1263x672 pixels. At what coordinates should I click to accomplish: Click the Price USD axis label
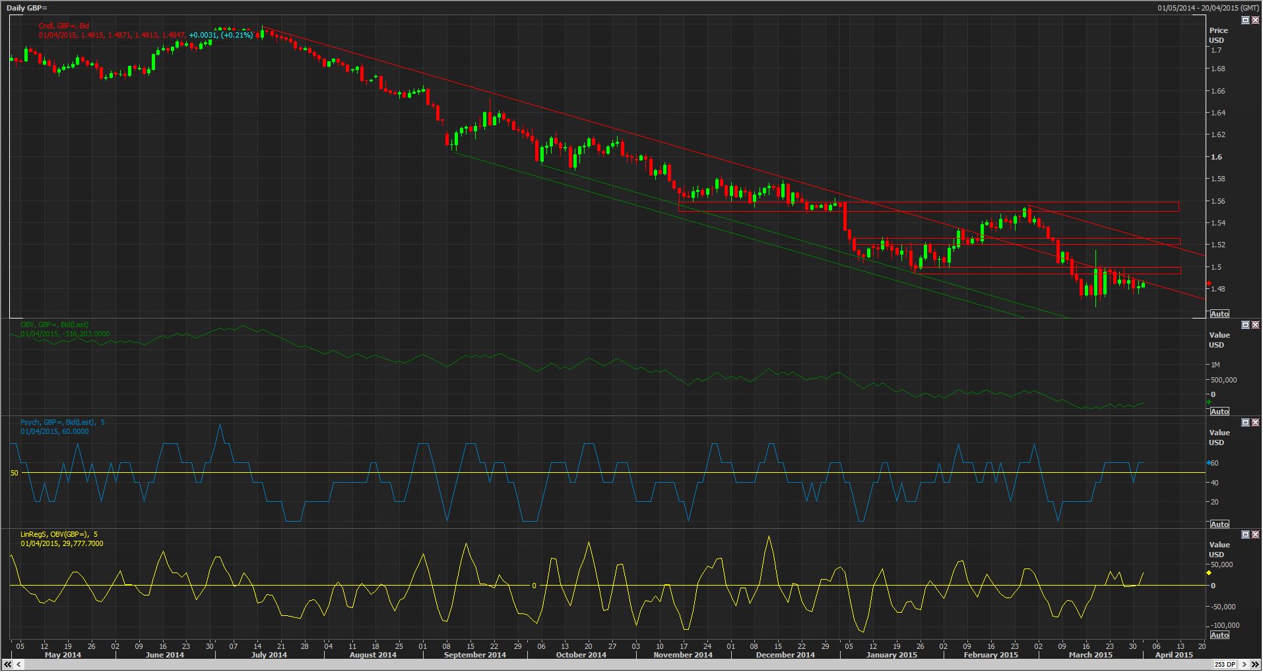(1218, 35)
